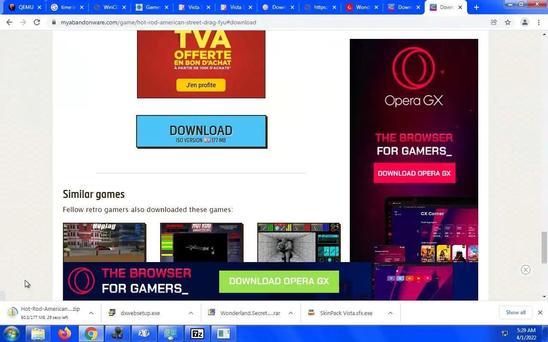548x342 pixels.
Task: Click the '50.3/177 MB, 29 secs left' status
Action: (45, 318)
